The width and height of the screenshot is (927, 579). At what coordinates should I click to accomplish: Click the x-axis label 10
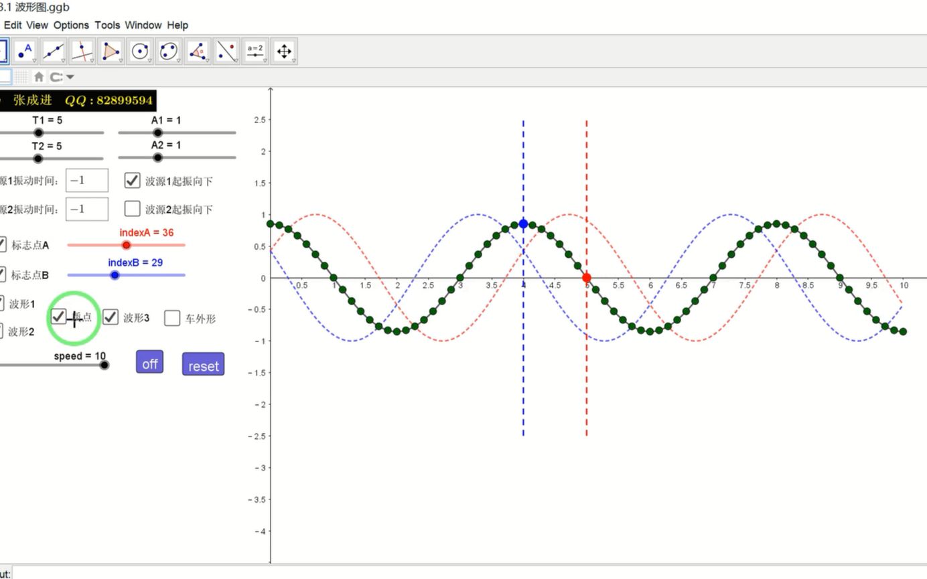tap(904, 285)
